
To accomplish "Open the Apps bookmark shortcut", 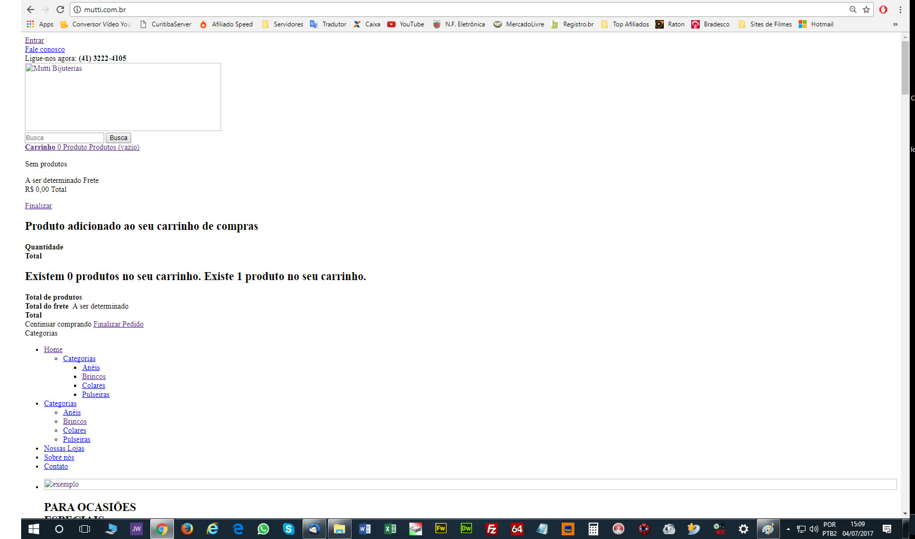I will (x=40, y=24).
